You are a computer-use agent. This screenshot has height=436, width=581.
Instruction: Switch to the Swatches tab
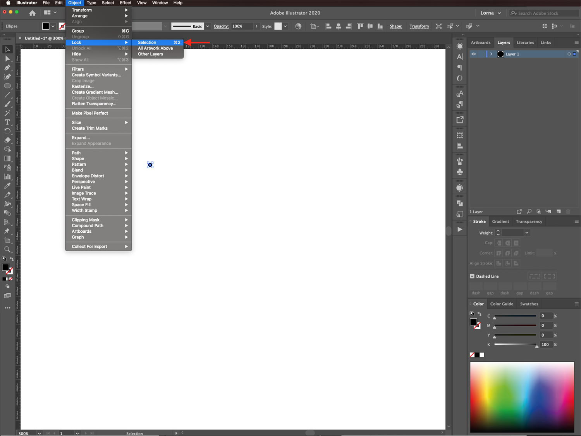tap(529, 304)
